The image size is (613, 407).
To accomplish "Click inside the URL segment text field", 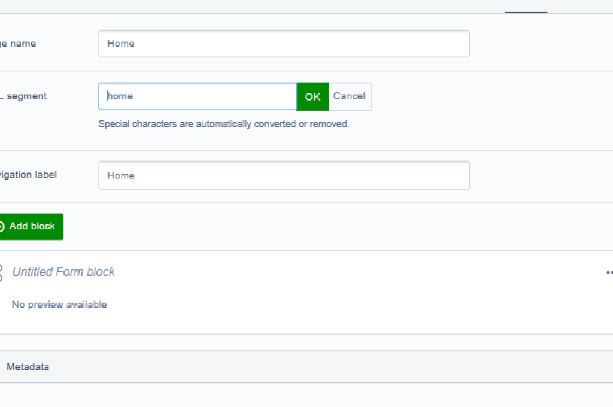I will coord(198,96).
